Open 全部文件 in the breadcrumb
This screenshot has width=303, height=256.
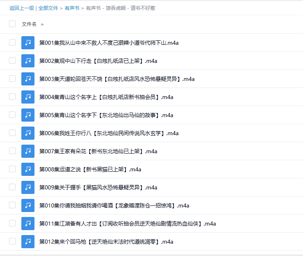point(48,8)
